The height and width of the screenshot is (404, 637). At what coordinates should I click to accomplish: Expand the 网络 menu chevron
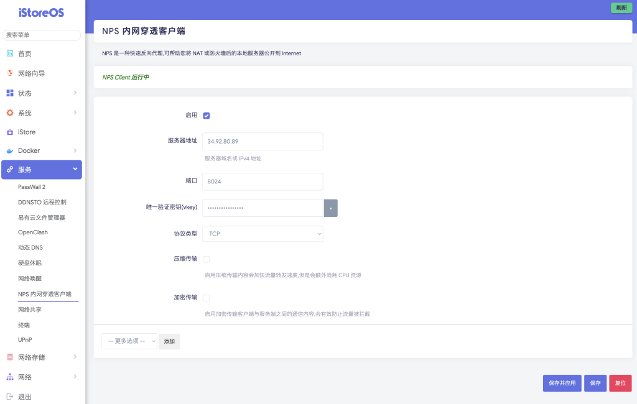tap(75, 377)
